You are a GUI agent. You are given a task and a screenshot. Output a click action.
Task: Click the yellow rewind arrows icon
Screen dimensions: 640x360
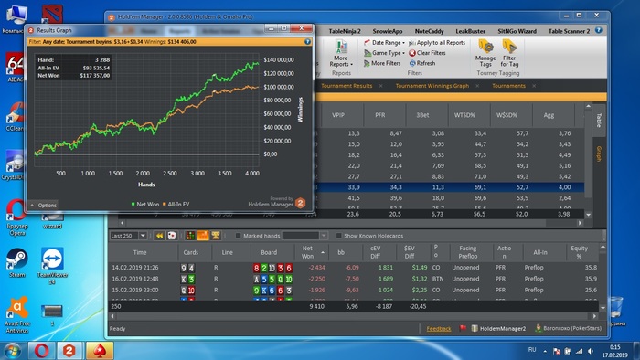pos(159,236)
